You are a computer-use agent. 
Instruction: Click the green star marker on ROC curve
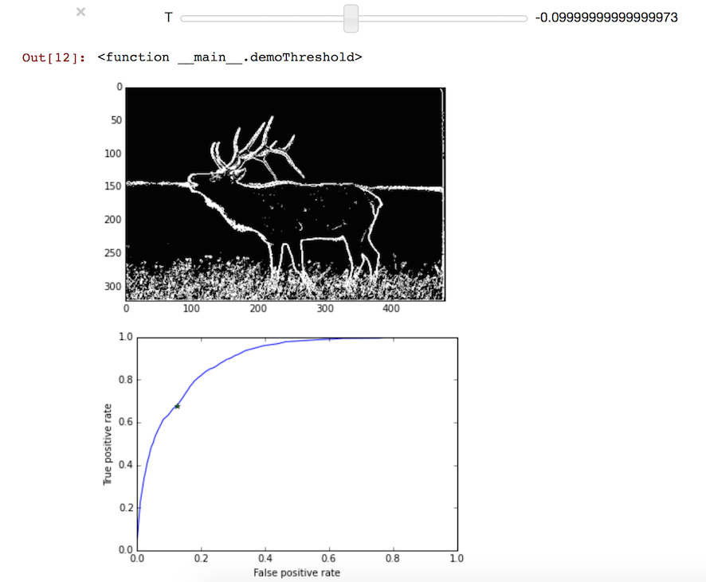pos(178,407)
